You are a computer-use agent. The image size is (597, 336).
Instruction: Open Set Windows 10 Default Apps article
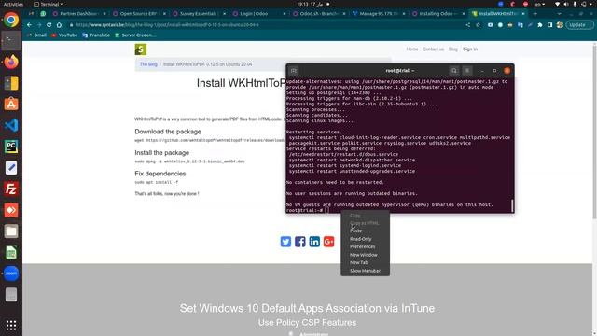[x=307, y=308]
